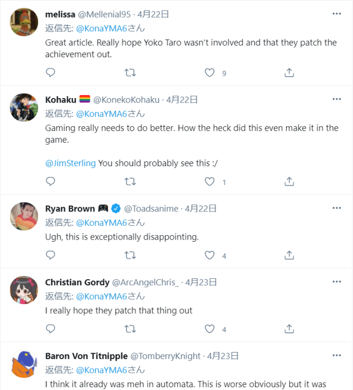353x390 pixels.
Task: Retweet Ryan Brown's tweet
Action: [x=130, y=254]
